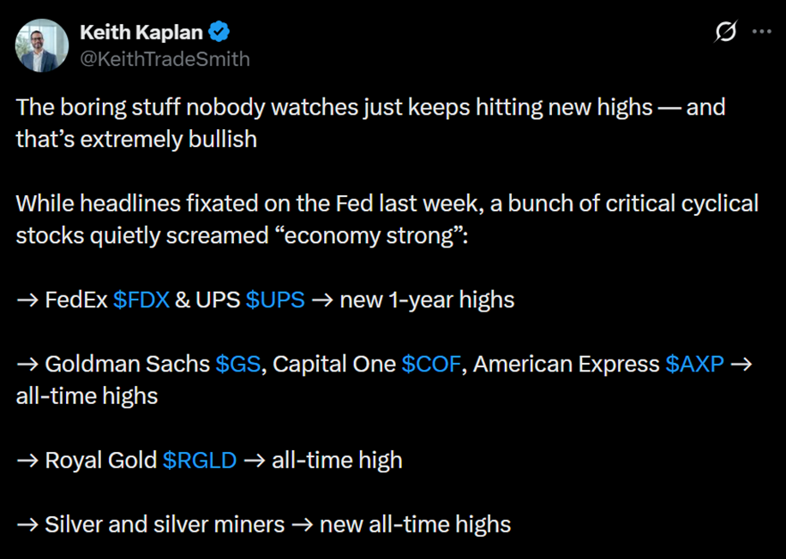Click the "extremely bullish" opening sentence
The image size is (786, 559).
[x=370, y=123]
